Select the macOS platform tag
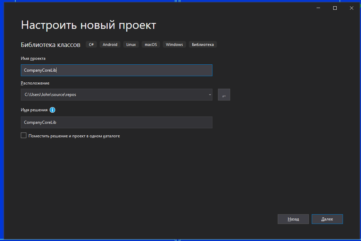 tap(151, 45)
